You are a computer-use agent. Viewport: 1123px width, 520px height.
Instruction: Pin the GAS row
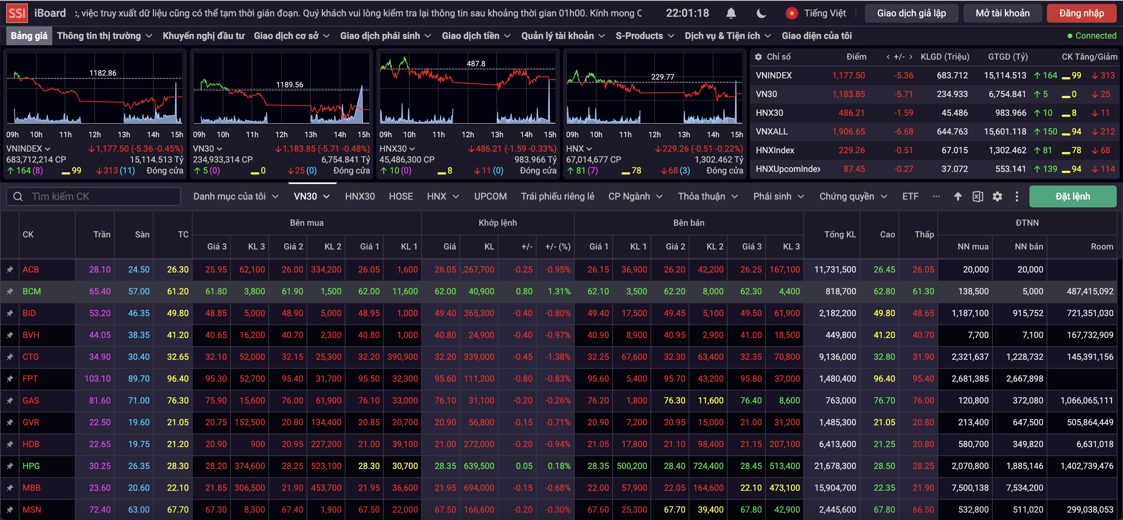(x=10, y=401)
